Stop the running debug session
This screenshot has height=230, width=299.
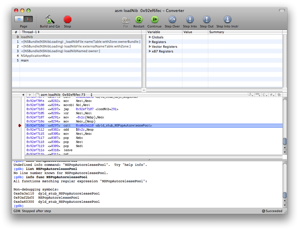[x=67, y=19]
